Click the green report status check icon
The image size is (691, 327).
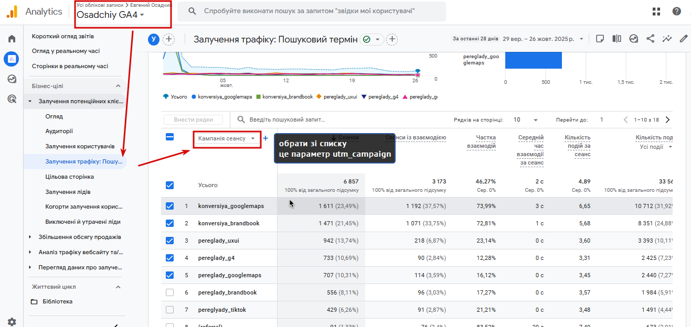click(x=367, y=39)
